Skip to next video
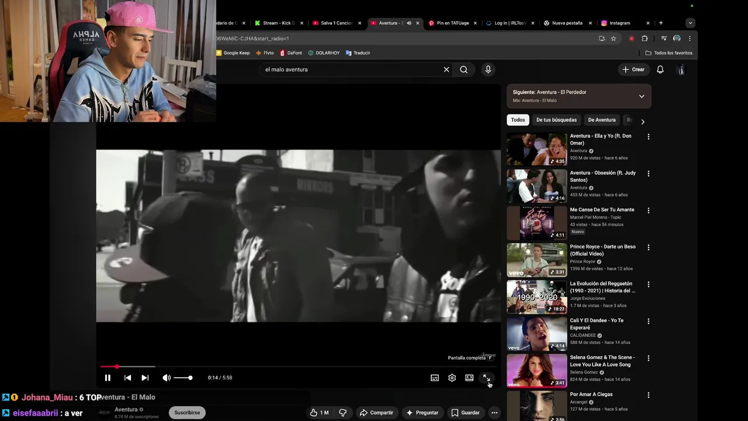748x421 pixels. (x=145, y=378)
